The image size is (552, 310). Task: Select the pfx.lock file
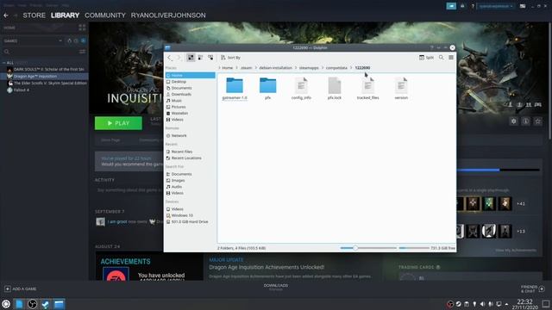335,89
